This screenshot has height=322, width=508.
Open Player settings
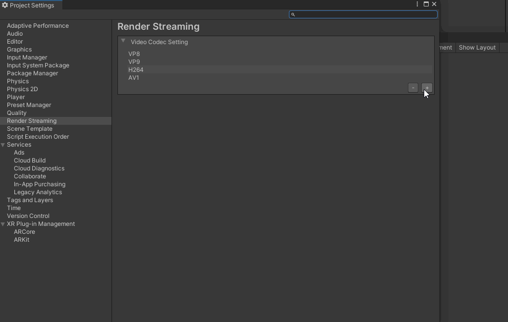click(15, 97)
